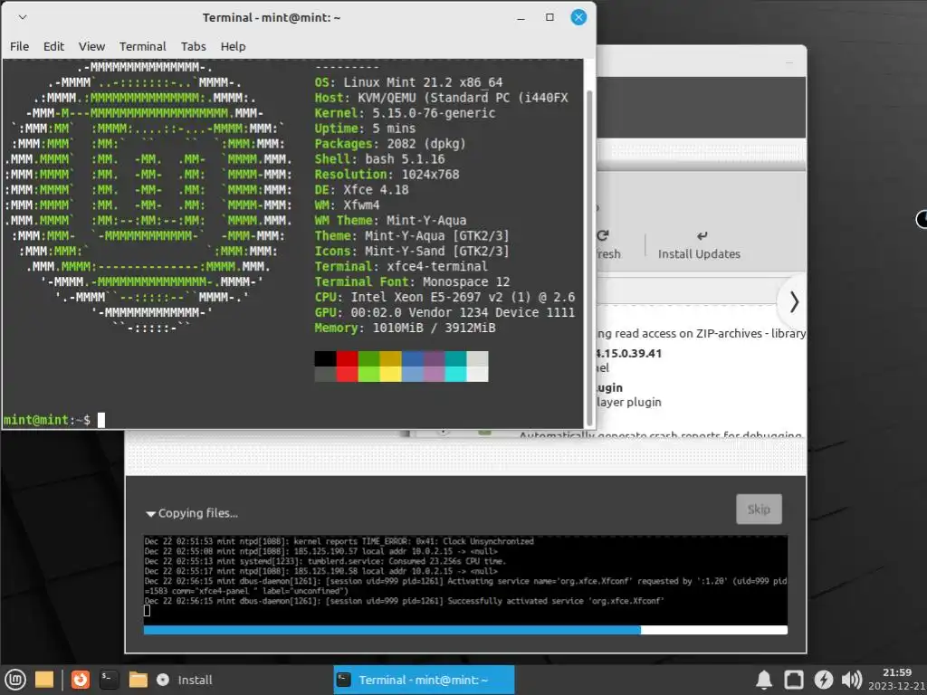This screenshot has width=927, height=695.
Task: Minimize the Terminal window
Action: pyautogui.click(x=521, y=18)
